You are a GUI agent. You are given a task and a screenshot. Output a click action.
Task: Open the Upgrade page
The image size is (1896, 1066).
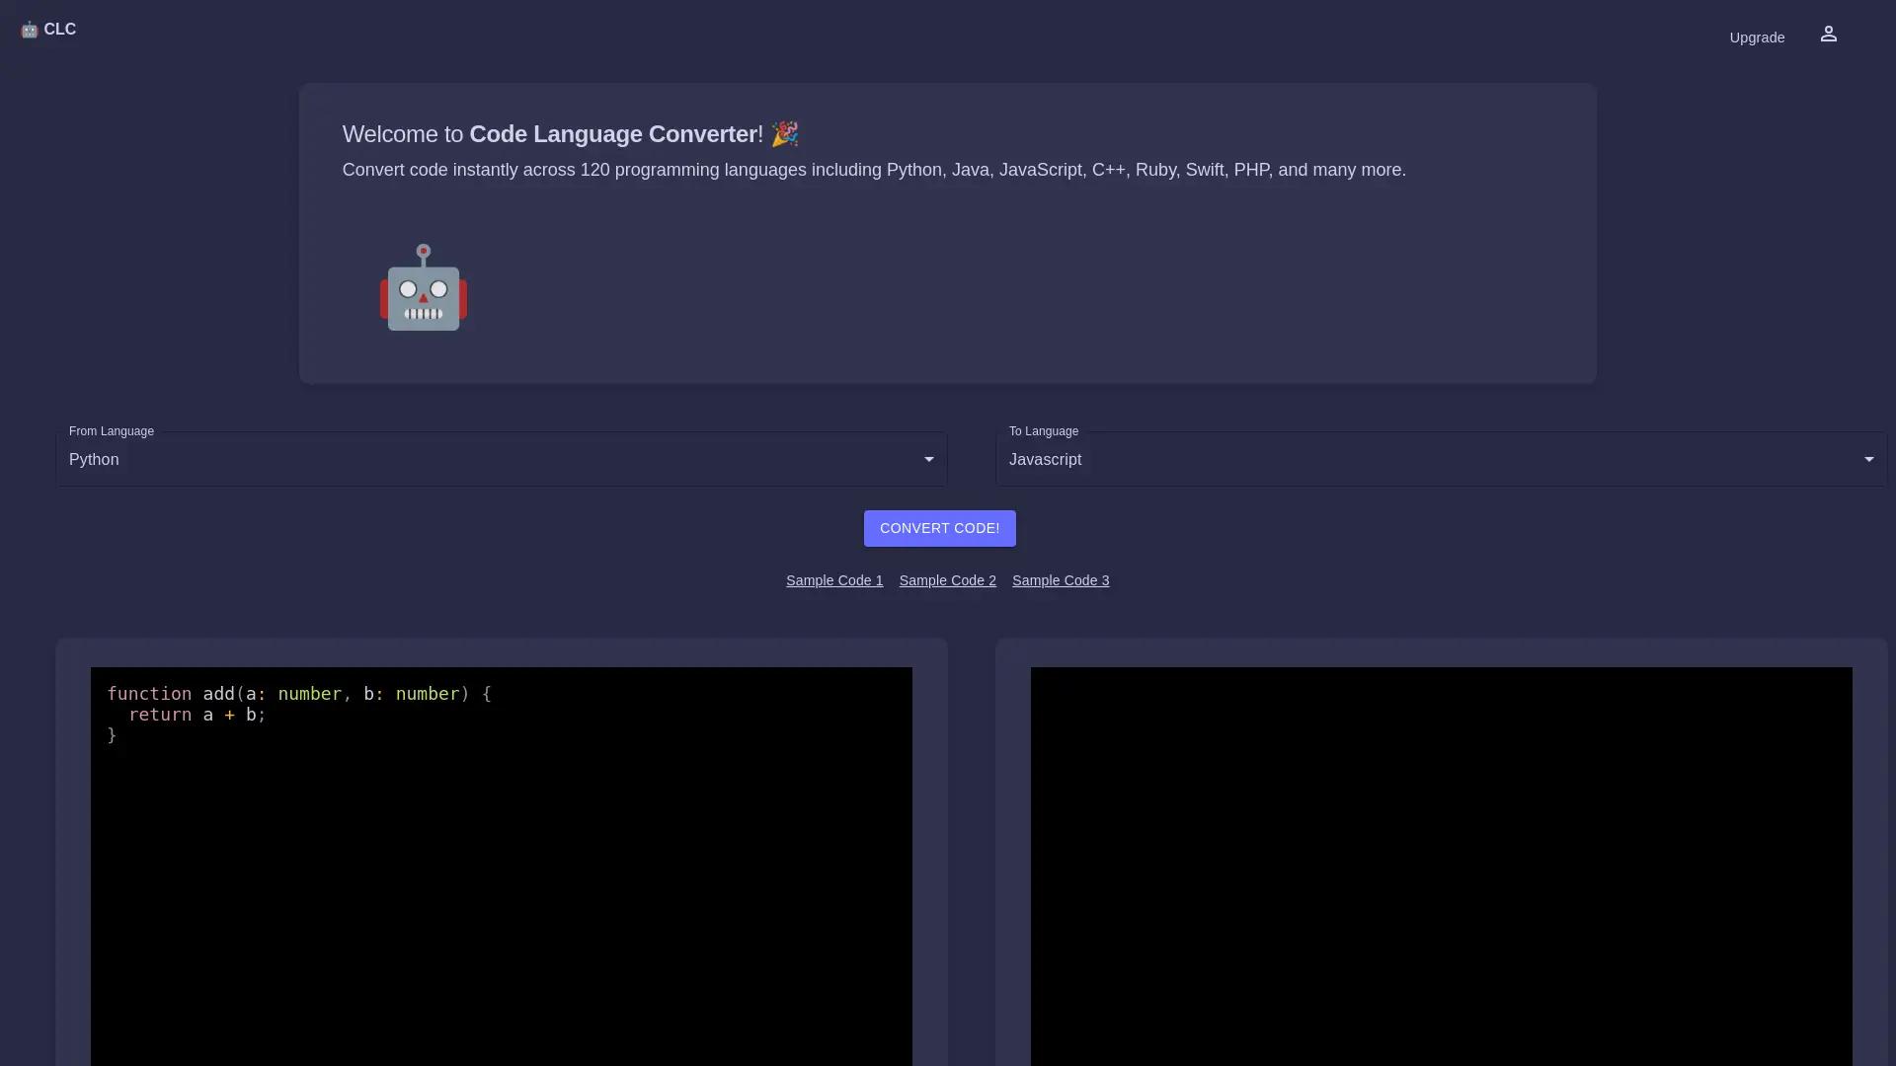click(x=1757, y=38)
